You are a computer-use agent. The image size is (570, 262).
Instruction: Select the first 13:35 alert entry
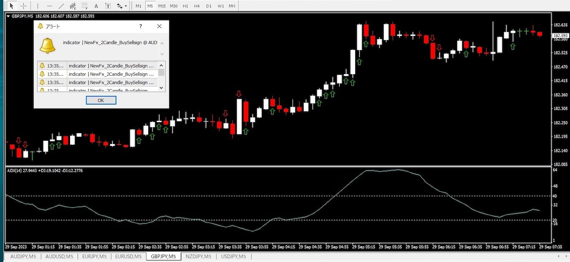[x=98, y=66]
